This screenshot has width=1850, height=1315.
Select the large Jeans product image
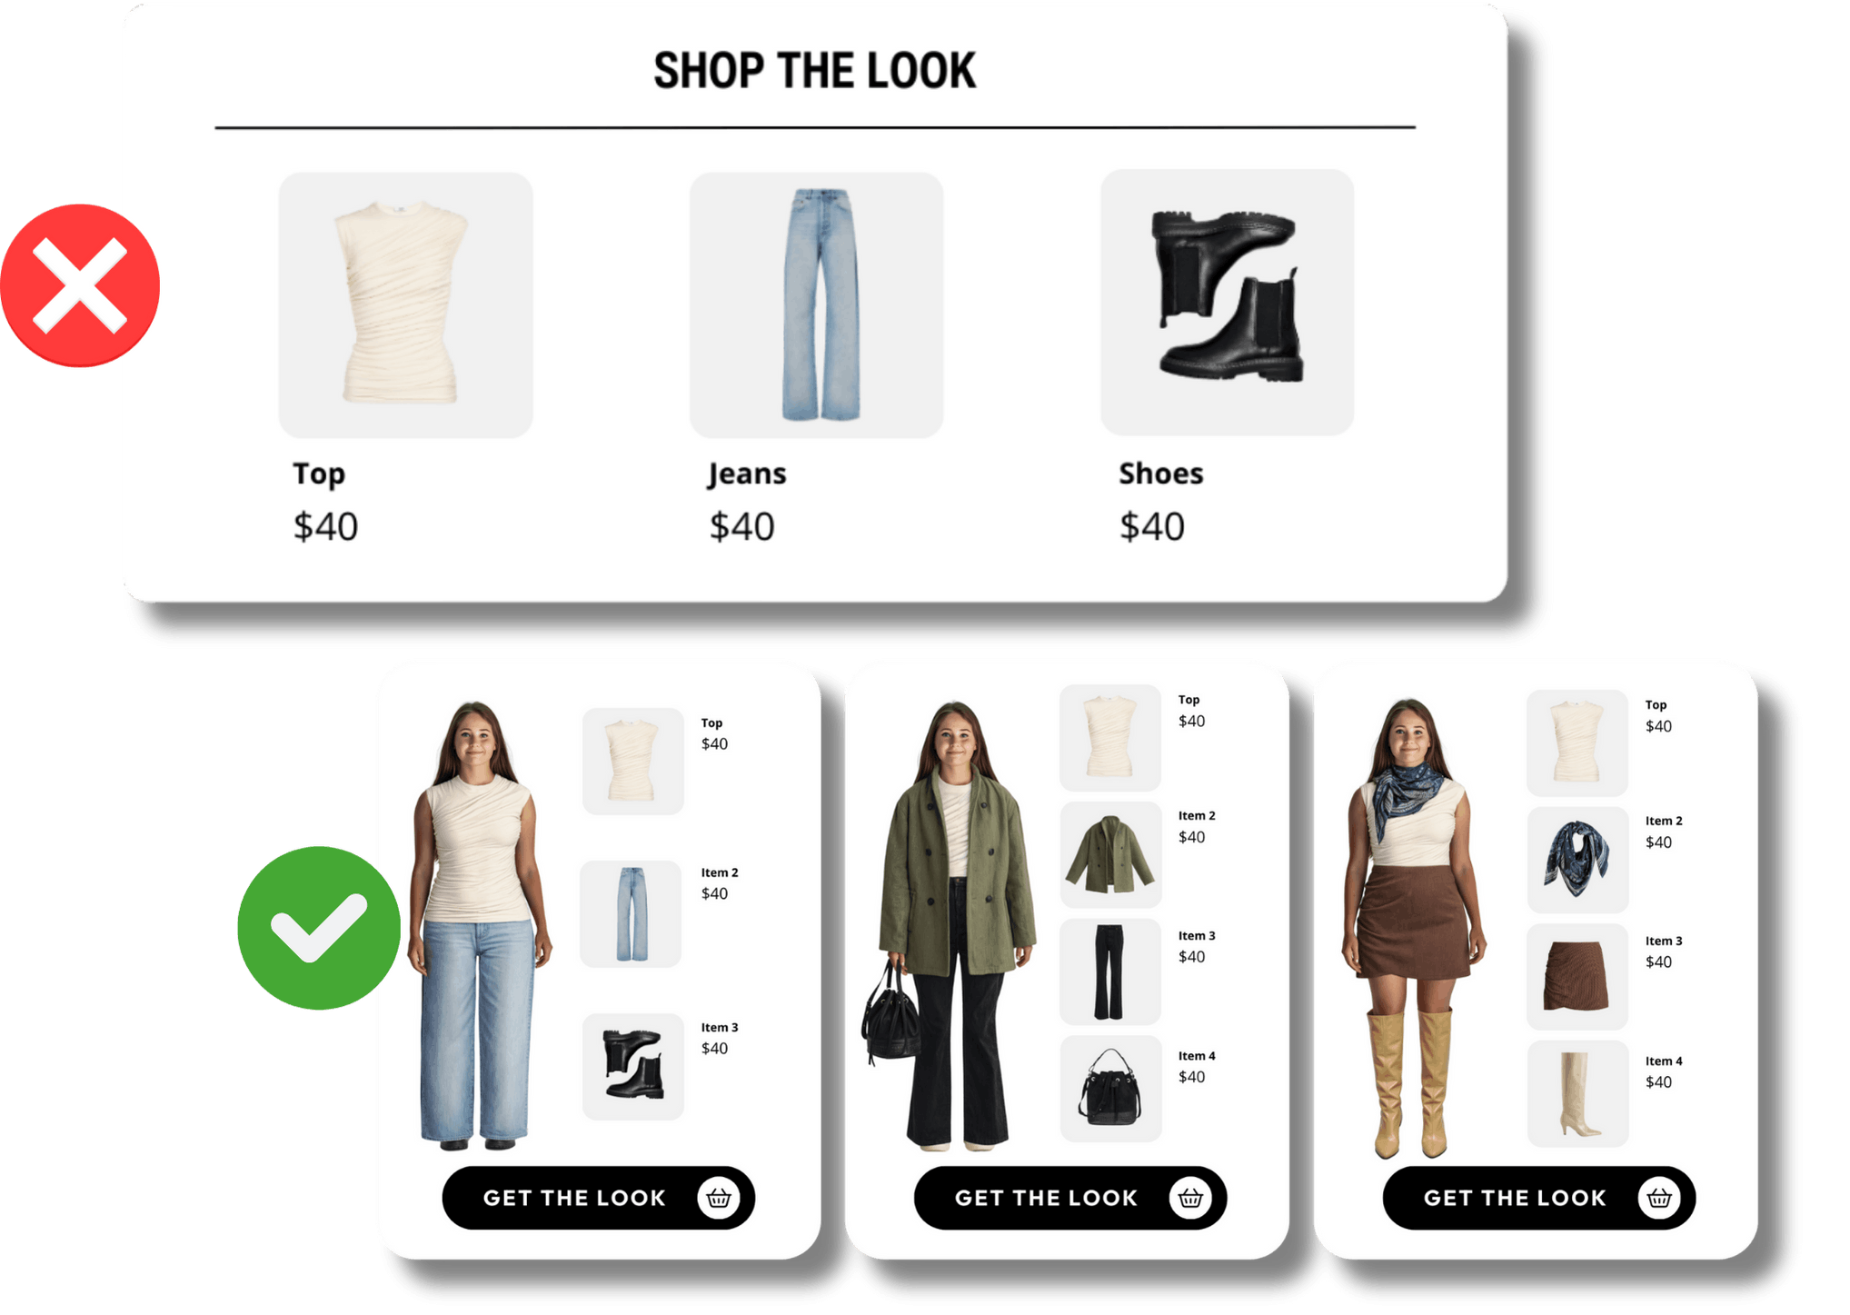tap(816, 305)
